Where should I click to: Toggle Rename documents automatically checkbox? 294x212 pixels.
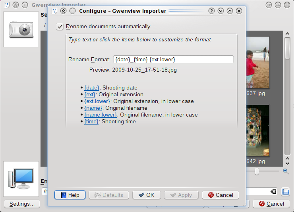click(60, 27)
